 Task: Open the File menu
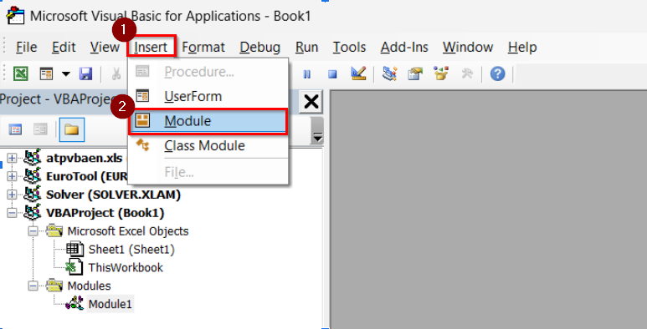tap(27, 47)
